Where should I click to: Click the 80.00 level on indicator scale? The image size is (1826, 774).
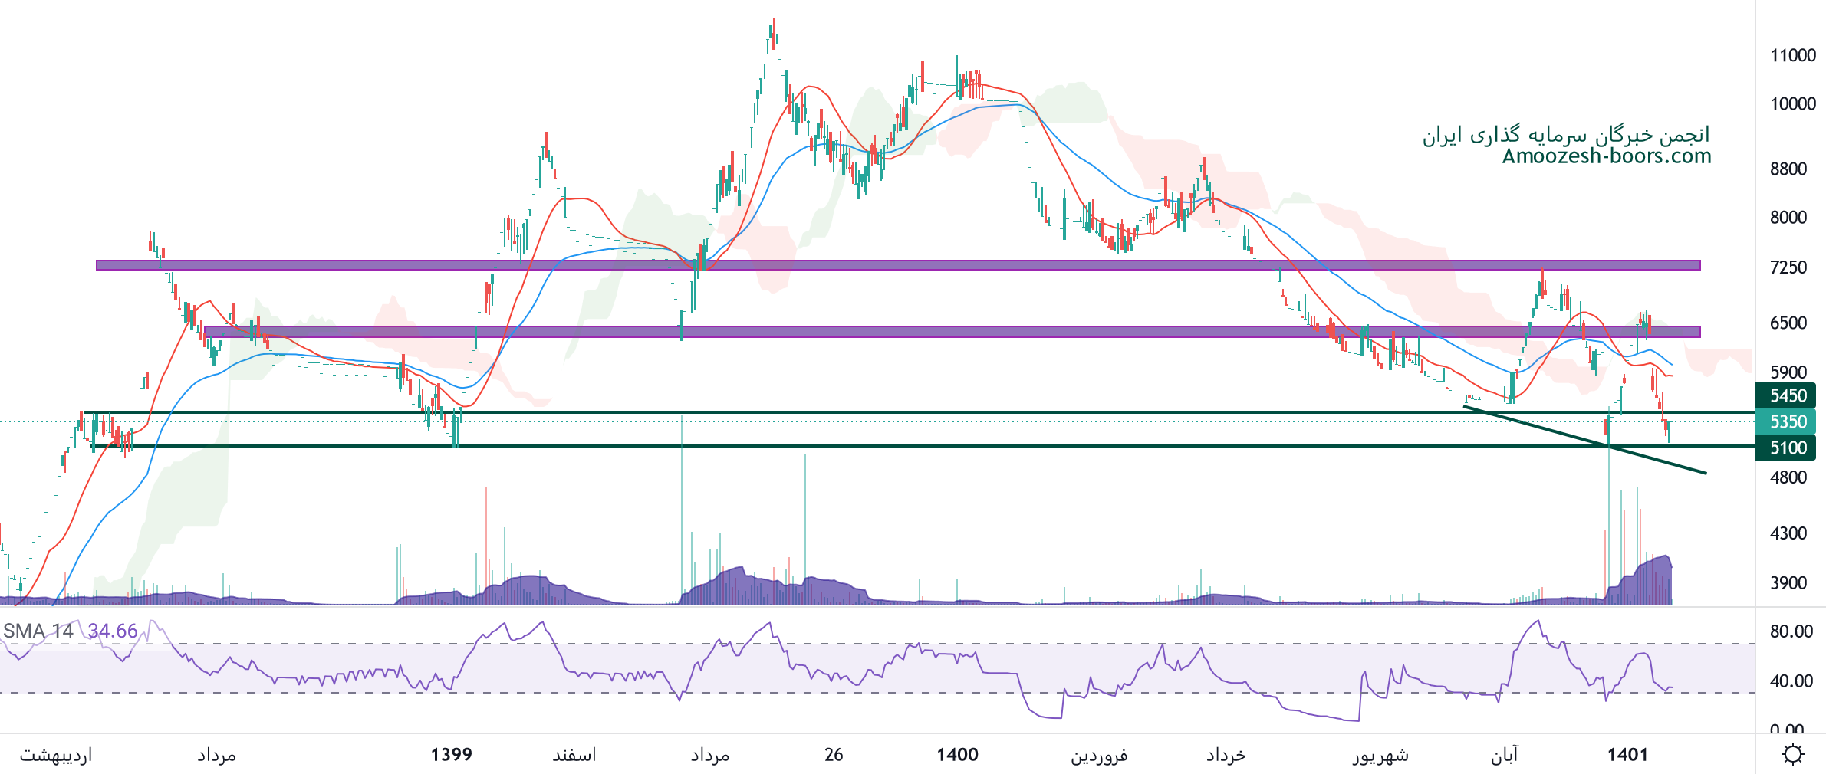(x=1791, y=631)
